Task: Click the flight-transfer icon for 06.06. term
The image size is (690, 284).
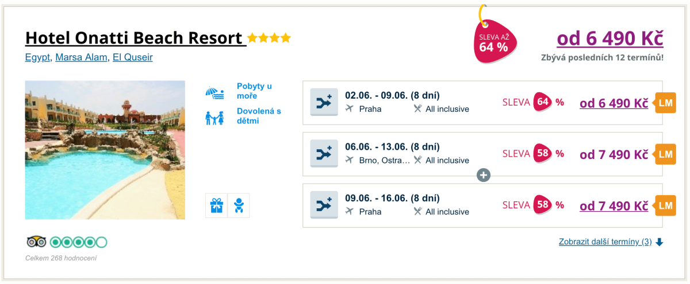Action: coord(324,154)
